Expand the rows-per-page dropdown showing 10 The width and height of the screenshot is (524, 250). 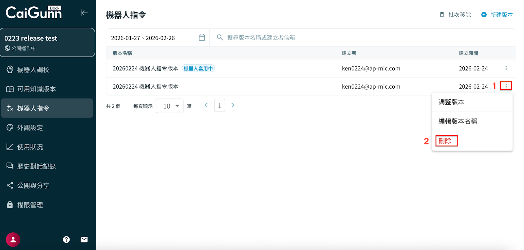coord(170,106)
